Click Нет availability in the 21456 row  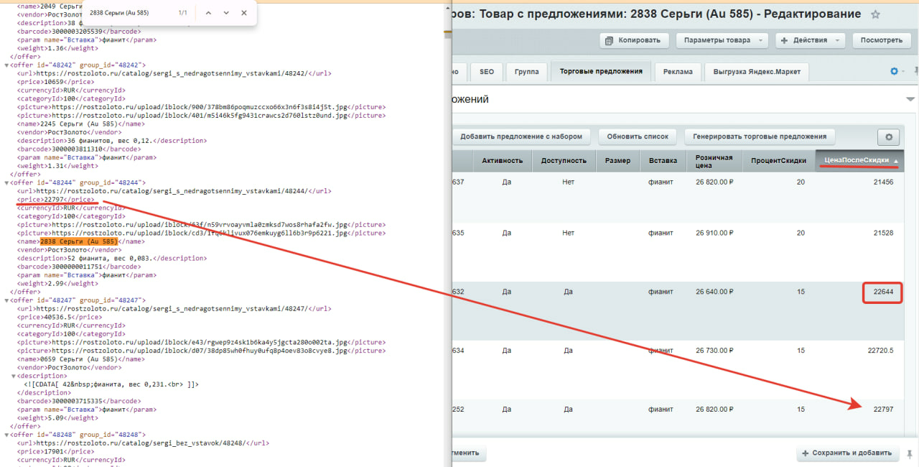569,182
